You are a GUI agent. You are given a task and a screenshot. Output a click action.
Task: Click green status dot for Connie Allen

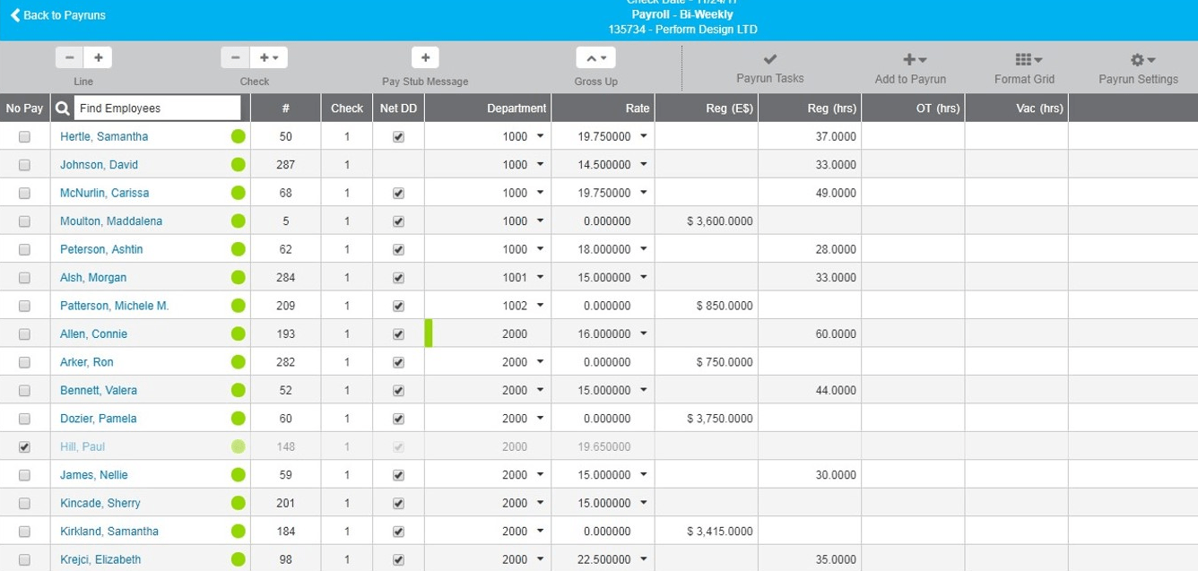tap(238, 334)
